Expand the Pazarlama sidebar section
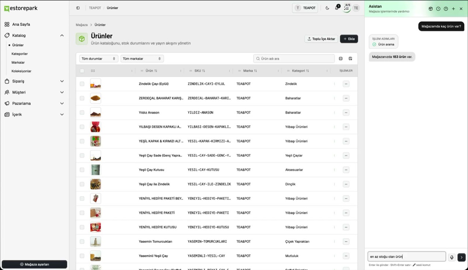 pos(34,103)
